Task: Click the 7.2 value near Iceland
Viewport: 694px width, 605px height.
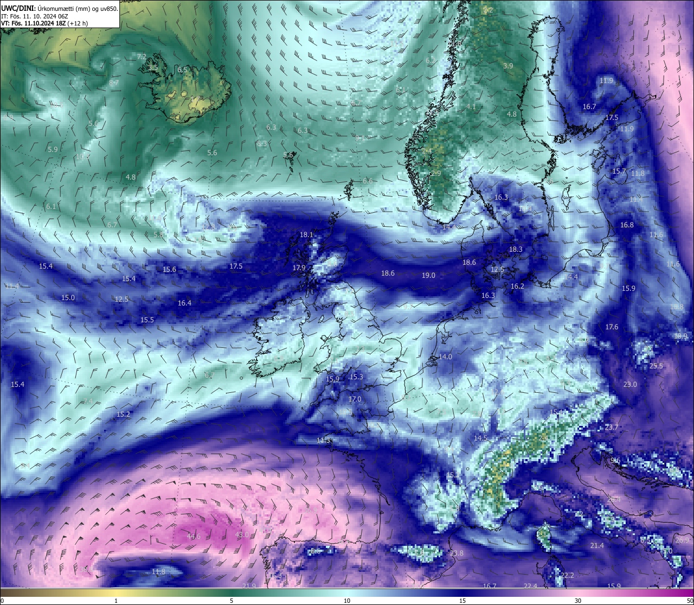Action: (x=142, y=56)
